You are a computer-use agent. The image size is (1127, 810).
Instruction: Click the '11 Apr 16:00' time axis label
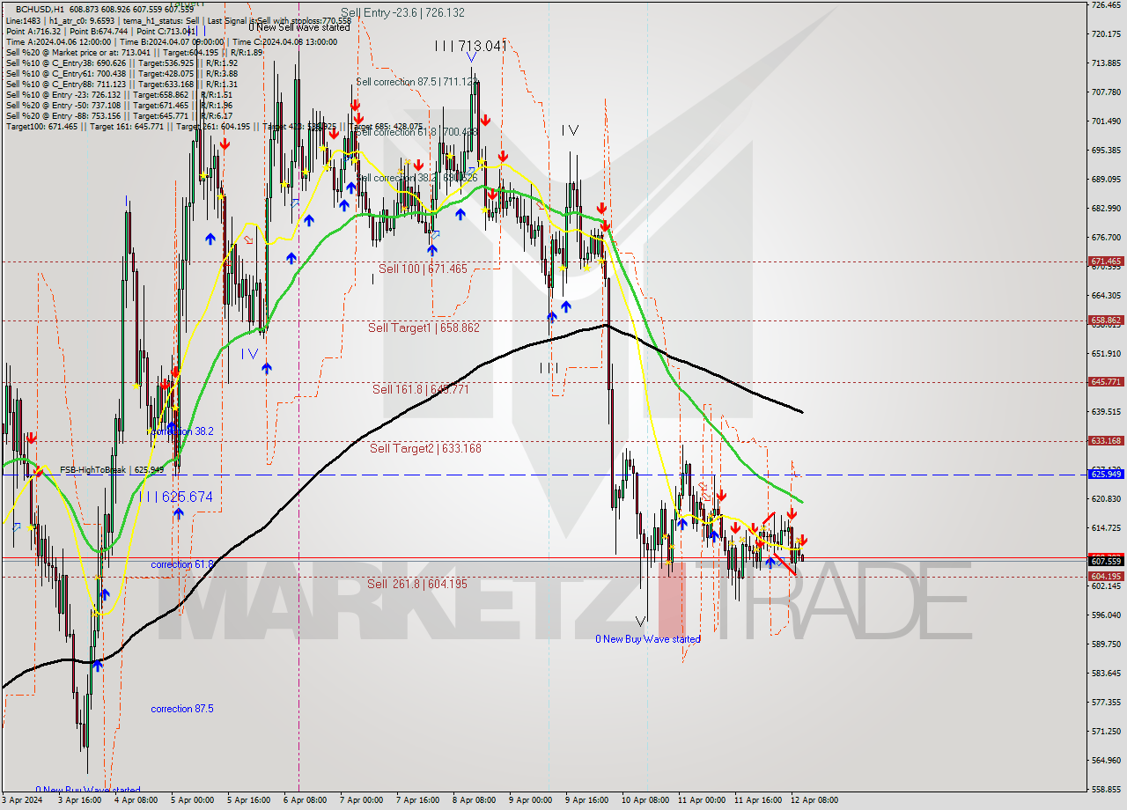(759, 801)
